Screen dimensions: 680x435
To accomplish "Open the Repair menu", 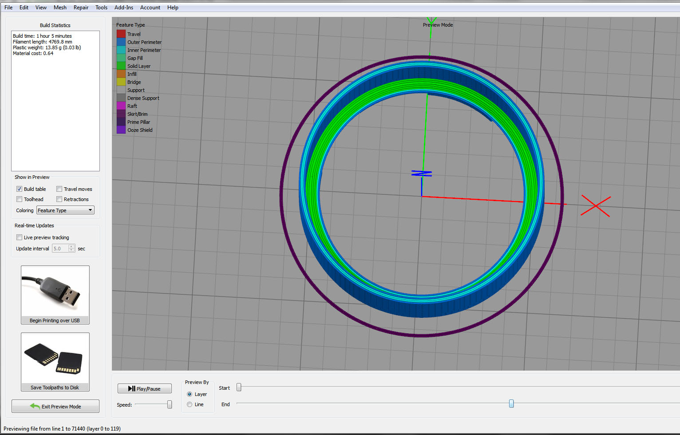I will coord(81,8).
